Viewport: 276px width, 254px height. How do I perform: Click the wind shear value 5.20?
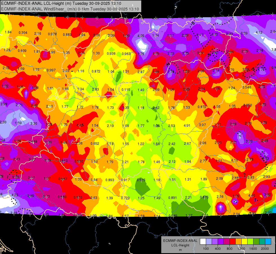(16, 177)
